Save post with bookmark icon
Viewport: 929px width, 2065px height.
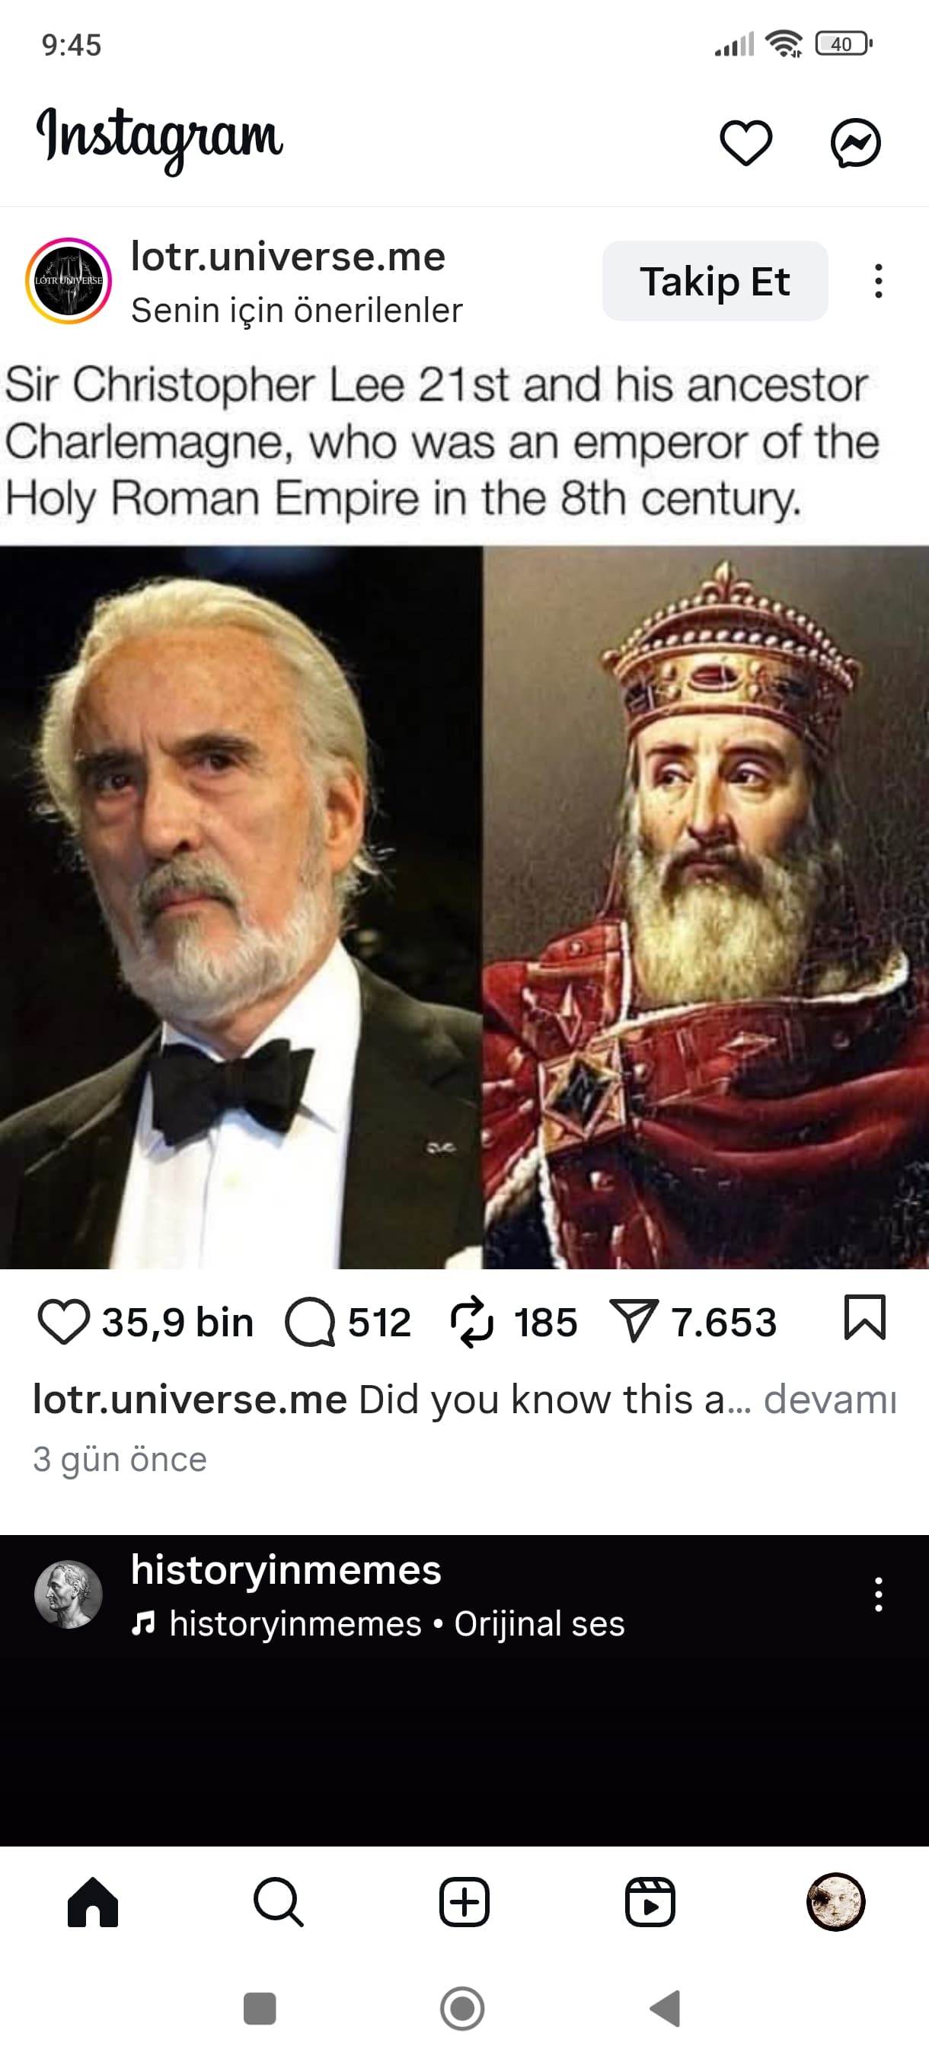(x=865, y=1319)
